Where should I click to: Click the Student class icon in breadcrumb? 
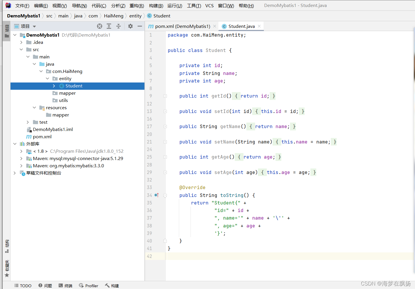tap(149, 16)
